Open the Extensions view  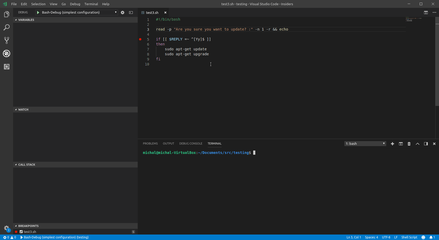tap(7, 67)
